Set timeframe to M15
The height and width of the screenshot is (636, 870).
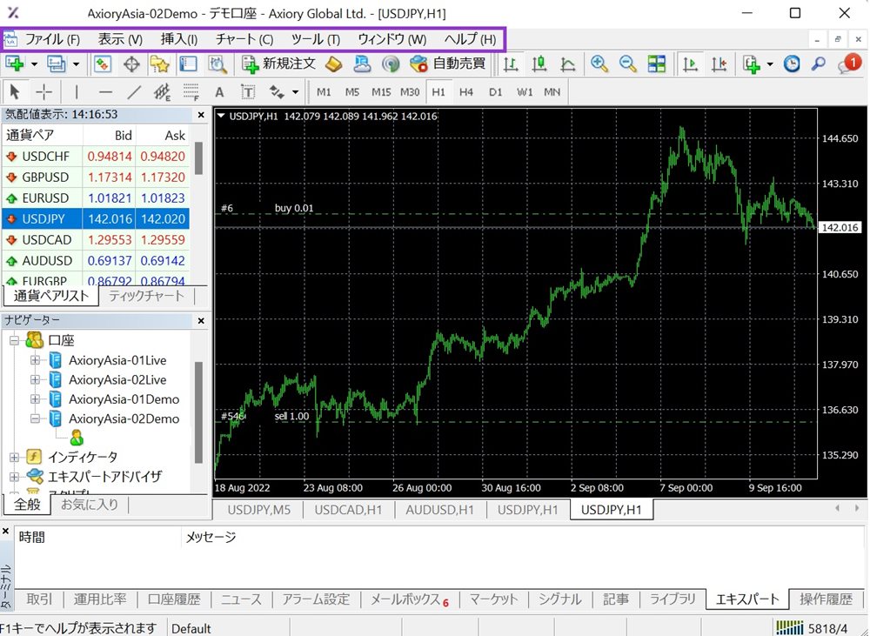pos(381,92)
